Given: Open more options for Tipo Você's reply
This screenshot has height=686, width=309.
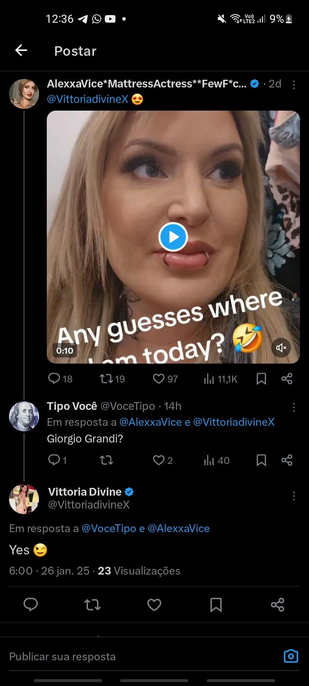Looking at the screenshot, I should tap(294, 407).
